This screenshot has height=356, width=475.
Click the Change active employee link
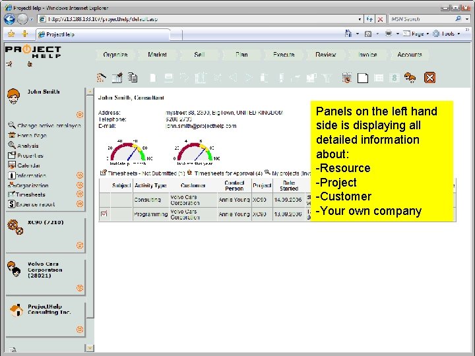(x=49, y=125)
